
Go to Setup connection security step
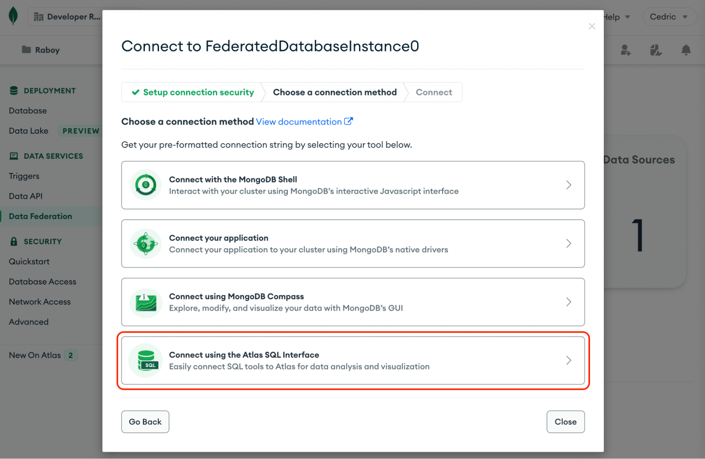tap(193, 92)
